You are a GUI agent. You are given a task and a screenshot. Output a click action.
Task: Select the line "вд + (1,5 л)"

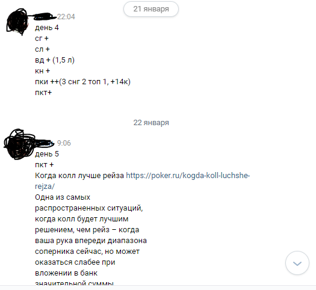[55, 60]
